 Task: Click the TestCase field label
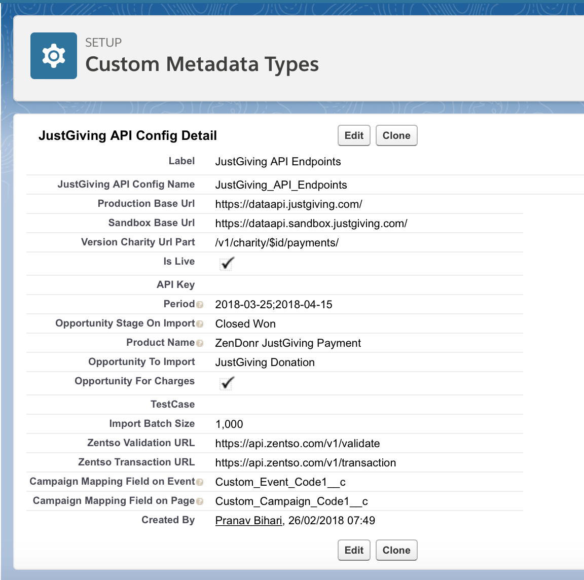[173, 404]
